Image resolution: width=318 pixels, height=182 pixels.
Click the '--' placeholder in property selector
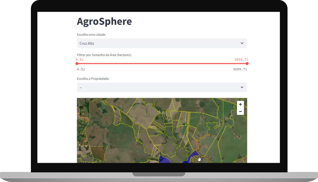tap(81, 87)
